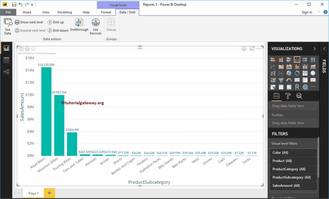Screen dimensions: 329x199
Task: Open focus mode on the chart
Action: pos(252,48)
